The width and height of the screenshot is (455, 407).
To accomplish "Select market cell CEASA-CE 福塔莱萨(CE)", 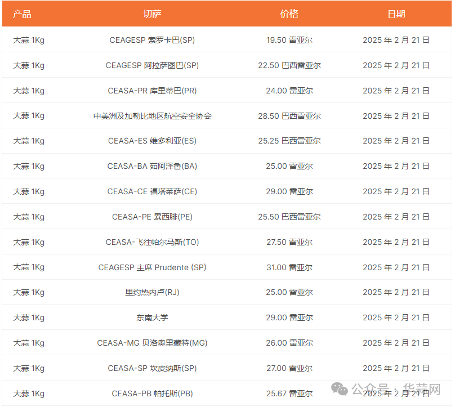I will [x=152, y=191].
